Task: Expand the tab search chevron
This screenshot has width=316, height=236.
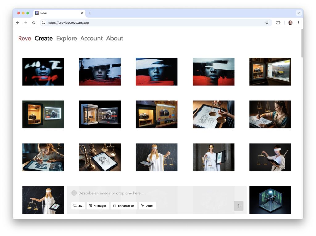Action: tap(298, 13)
